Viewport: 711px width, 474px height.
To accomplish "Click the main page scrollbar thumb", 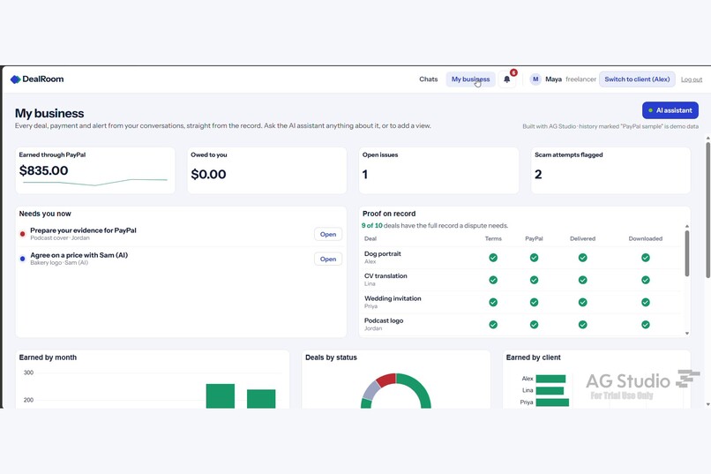I will pyautogui.click(x=707, y=210).
